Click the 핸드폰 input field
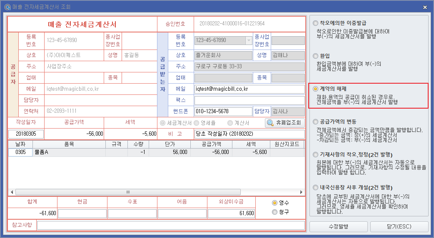This screenshot has width=434, height=238. click(223, 112)
